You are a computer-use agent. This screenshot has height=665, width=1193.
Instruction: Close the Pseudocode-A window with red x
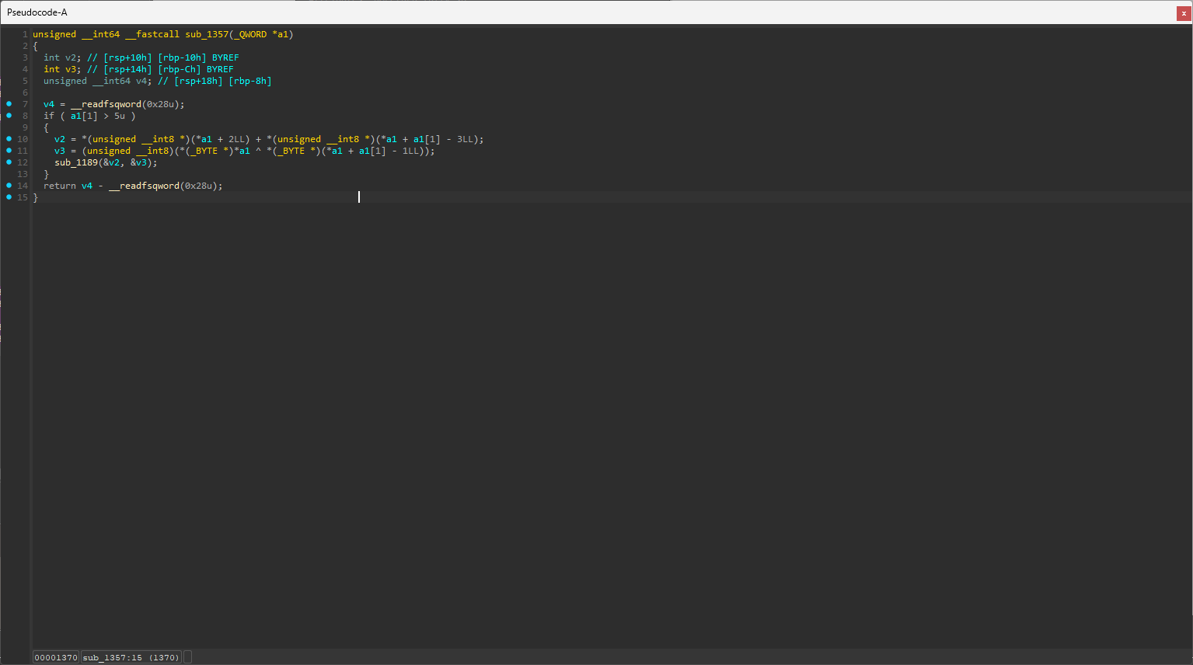click(x=1184, y=12)
